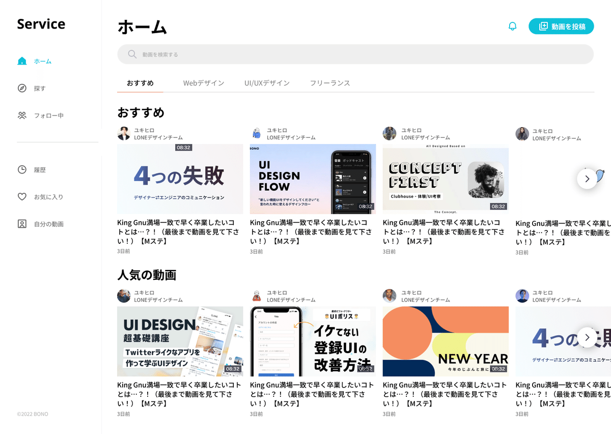Open avatar above CONCEPT FIRST video
Screen dimensions: 611x434
[x=390, y=134]
